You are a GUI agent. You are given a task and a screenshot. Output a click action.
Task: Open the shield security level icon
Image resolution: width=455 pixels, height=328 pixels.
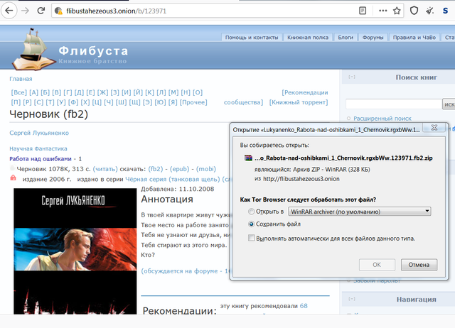coord(414,11)
